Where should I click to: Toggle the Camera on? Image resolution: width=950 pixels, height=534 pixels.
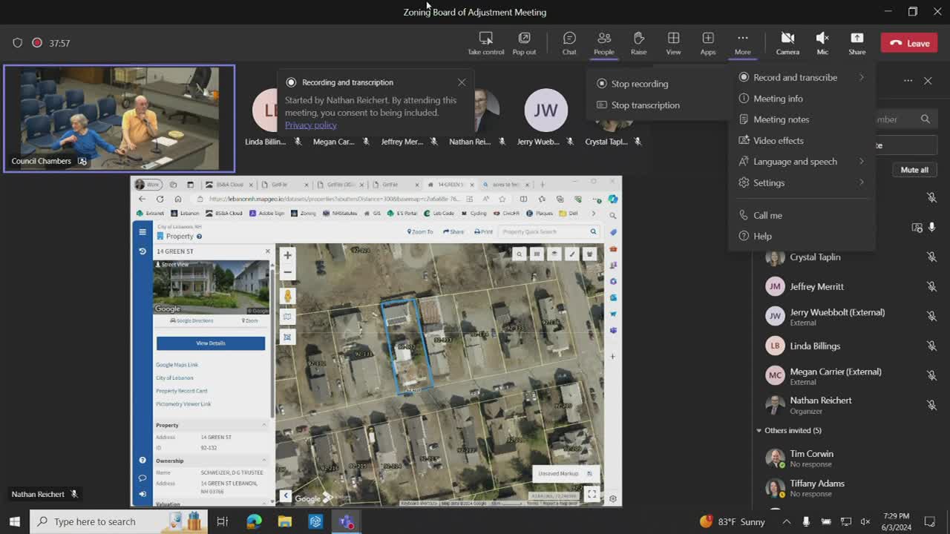point(787,42)
